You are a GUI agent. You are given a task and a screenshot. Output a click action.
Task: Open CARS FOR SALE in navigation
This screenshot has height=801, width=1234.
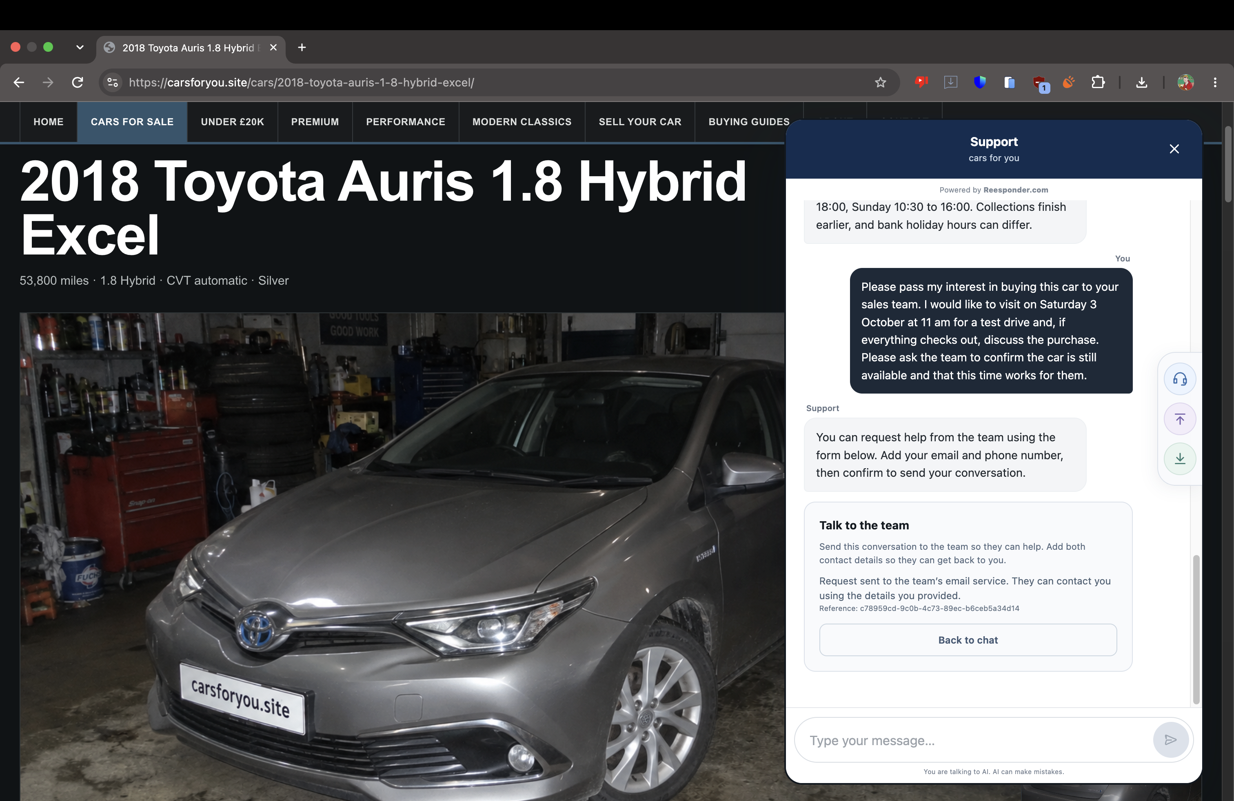(132, 122)
